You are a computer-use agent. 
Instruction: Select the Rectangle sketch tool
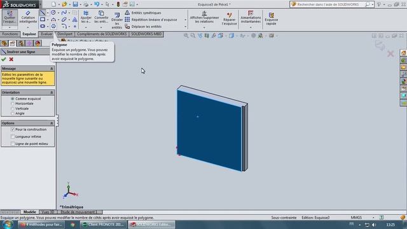(43, 20)
